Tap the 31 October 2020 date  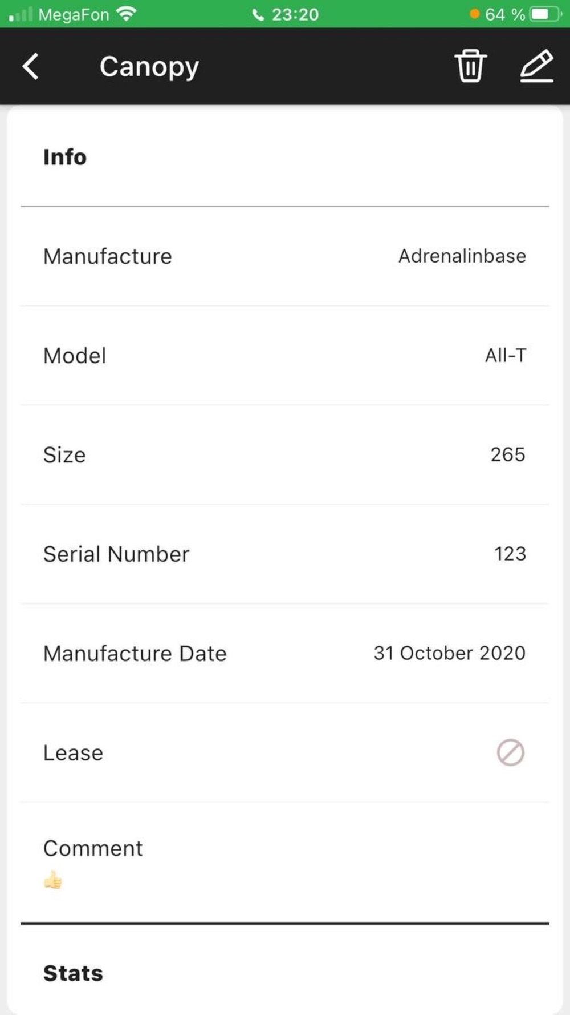pos(450,653)
